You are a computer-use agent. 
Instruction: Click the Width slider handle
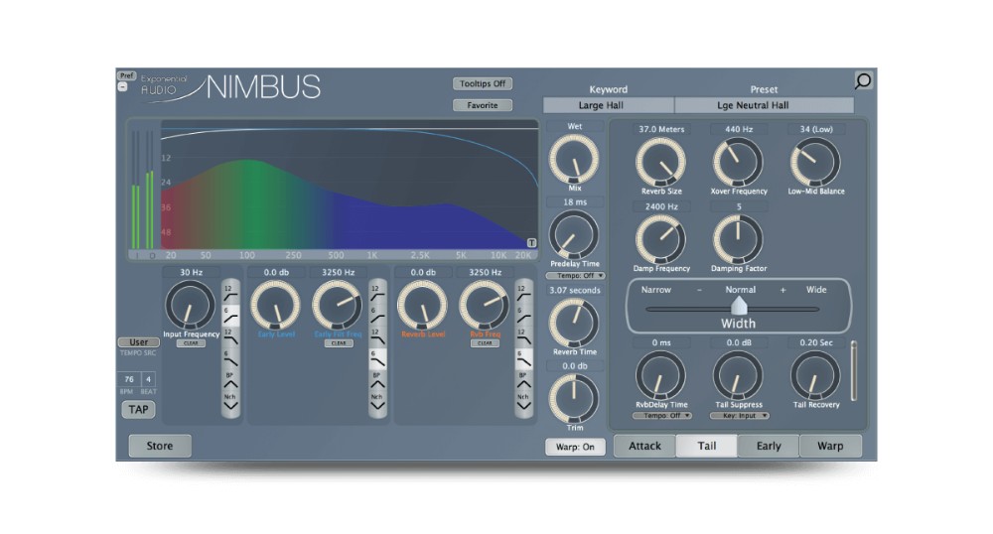739,307
